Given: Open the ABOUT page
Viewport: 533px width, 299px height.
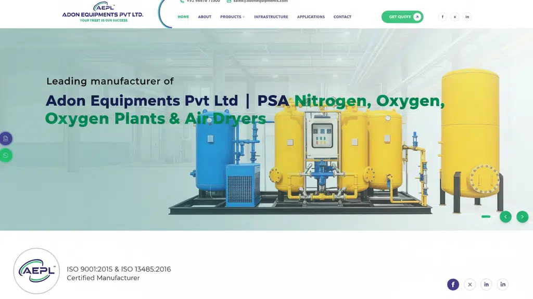Looking at the screenshot, I should (x=205, y=17).
